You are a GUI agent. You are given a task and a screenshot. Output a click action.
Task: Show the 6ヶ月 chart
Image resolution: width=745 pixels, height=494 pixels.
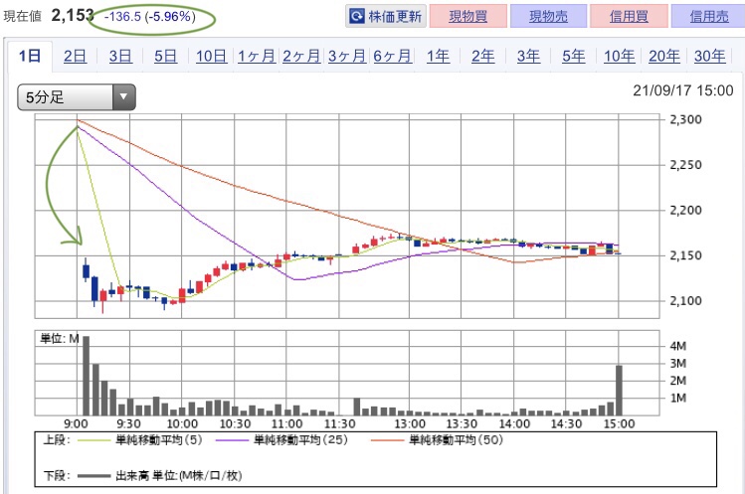click(393, 56)
